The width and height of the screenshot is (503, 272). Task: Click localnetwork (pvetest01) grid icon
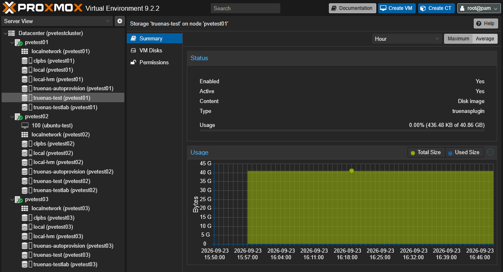point(25,52)
